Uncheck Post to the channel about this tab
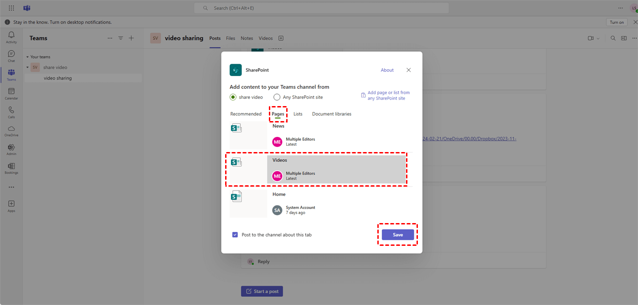Viewport: 638px width, 305px height. pyautogui.click(x=235, y=235)
